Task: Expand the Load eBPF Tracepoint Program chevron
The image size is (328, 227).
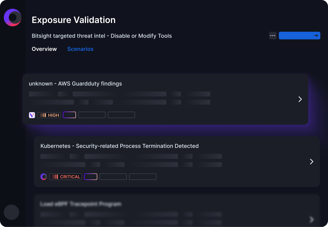Action: pyautogui.click(x=312, y=219)
